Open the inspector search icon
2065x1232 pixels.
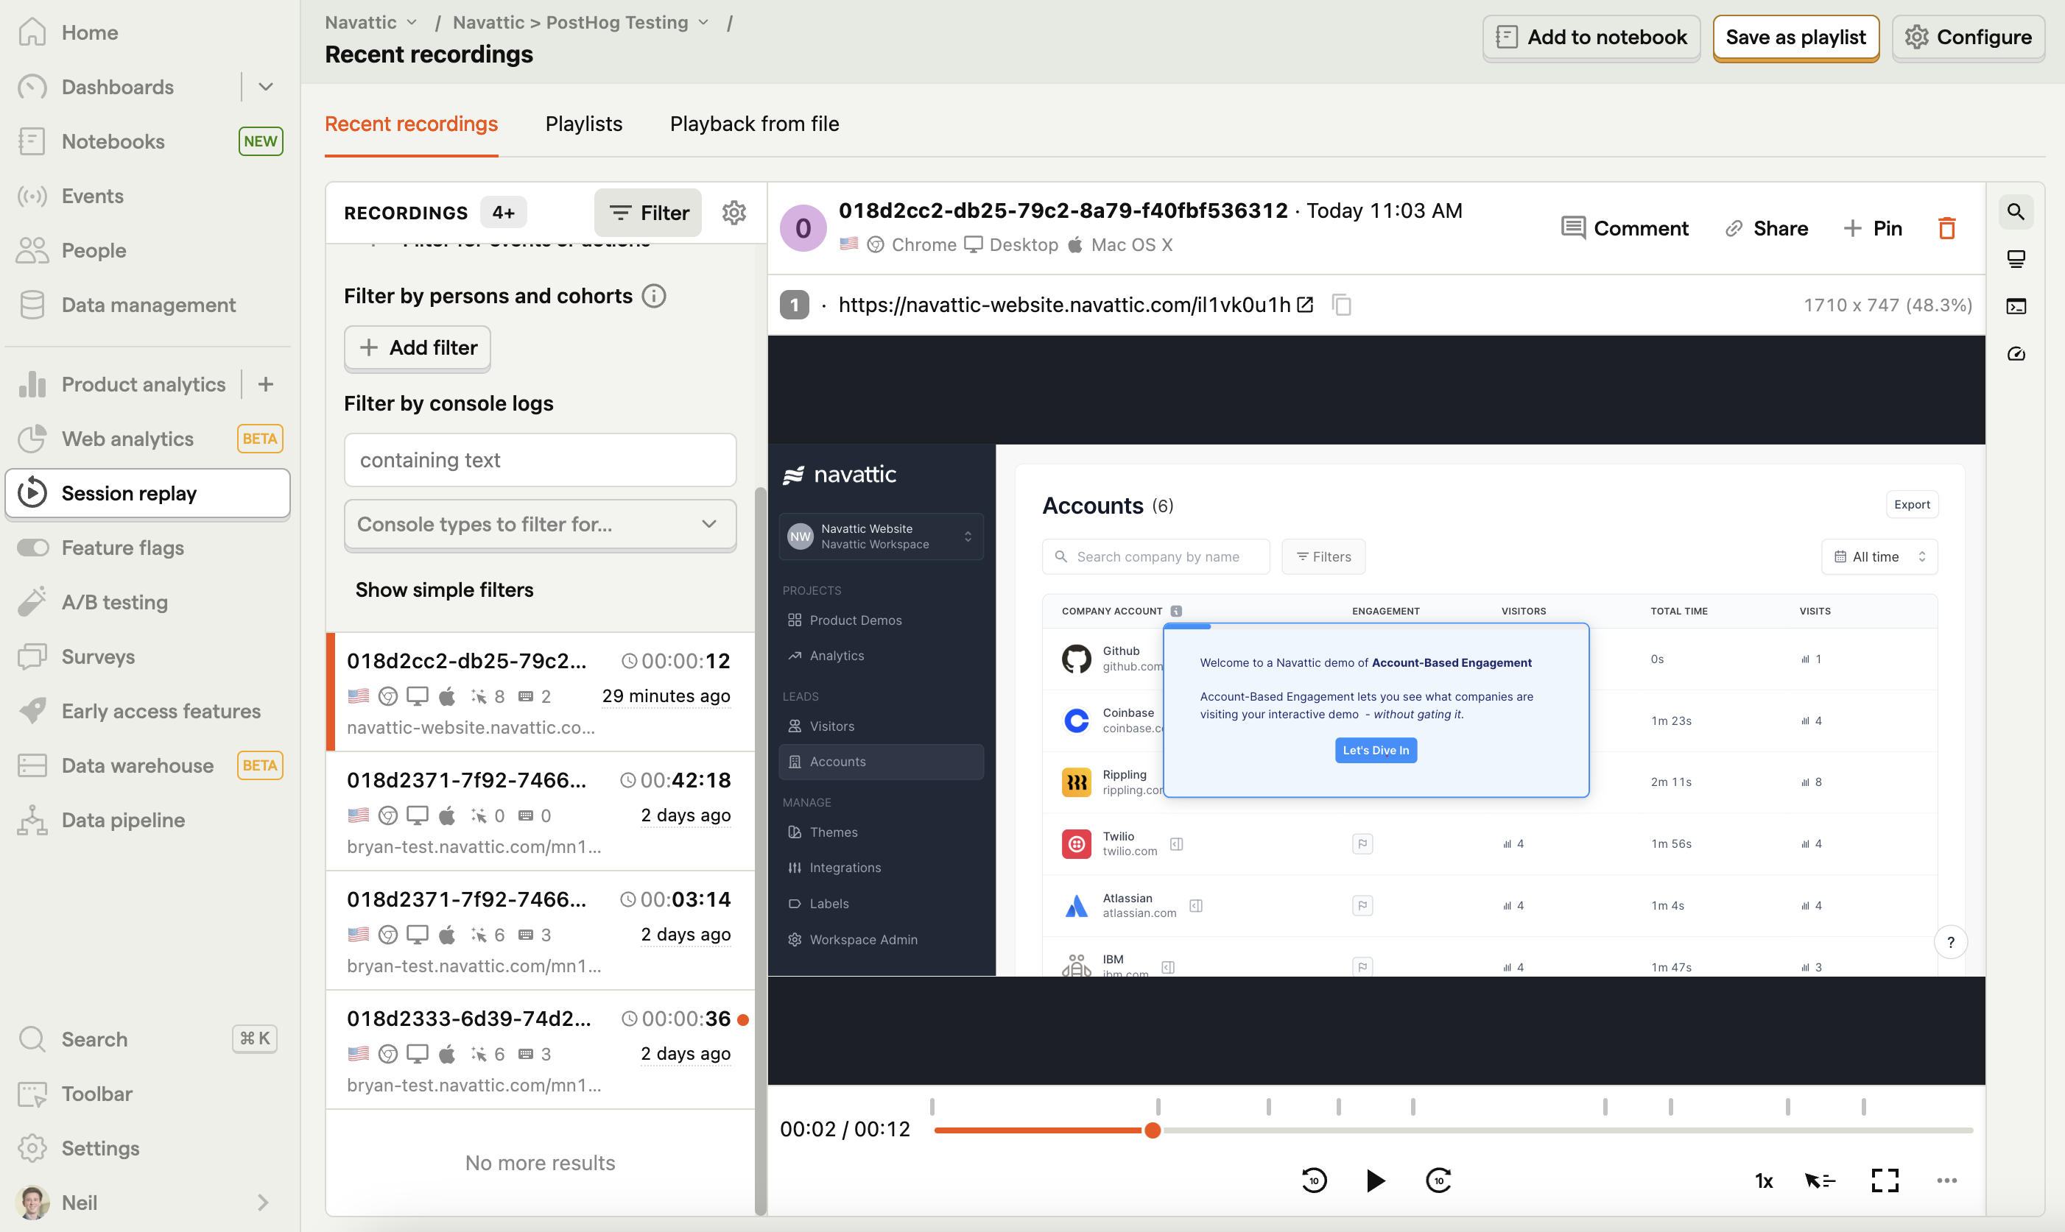pos(2016,212)
